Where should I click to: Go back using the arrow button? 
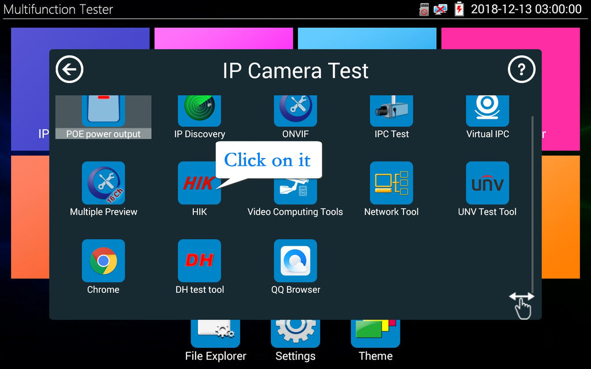(69, 70)
